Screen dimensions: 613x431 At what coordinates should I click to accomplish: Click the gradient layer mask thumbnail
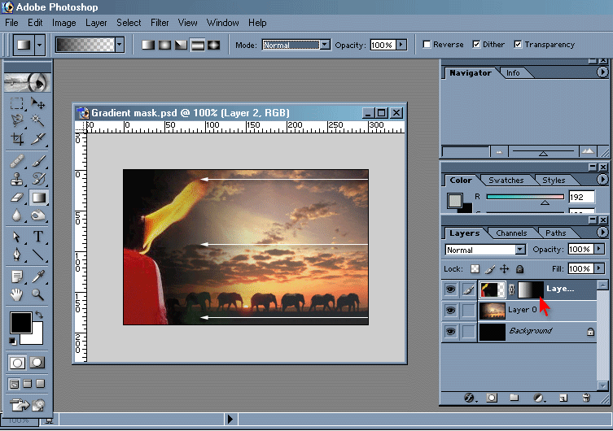(x=529, y=289)
